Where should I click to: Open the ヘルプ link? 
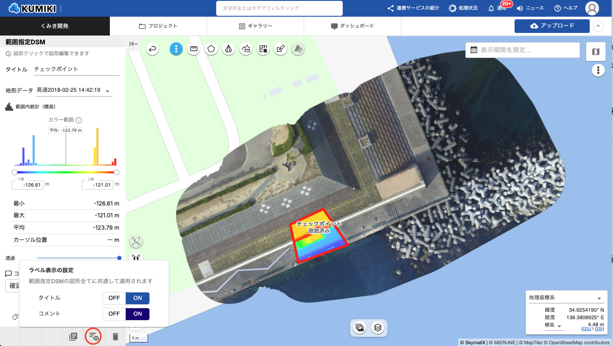[x=566, y=8]
